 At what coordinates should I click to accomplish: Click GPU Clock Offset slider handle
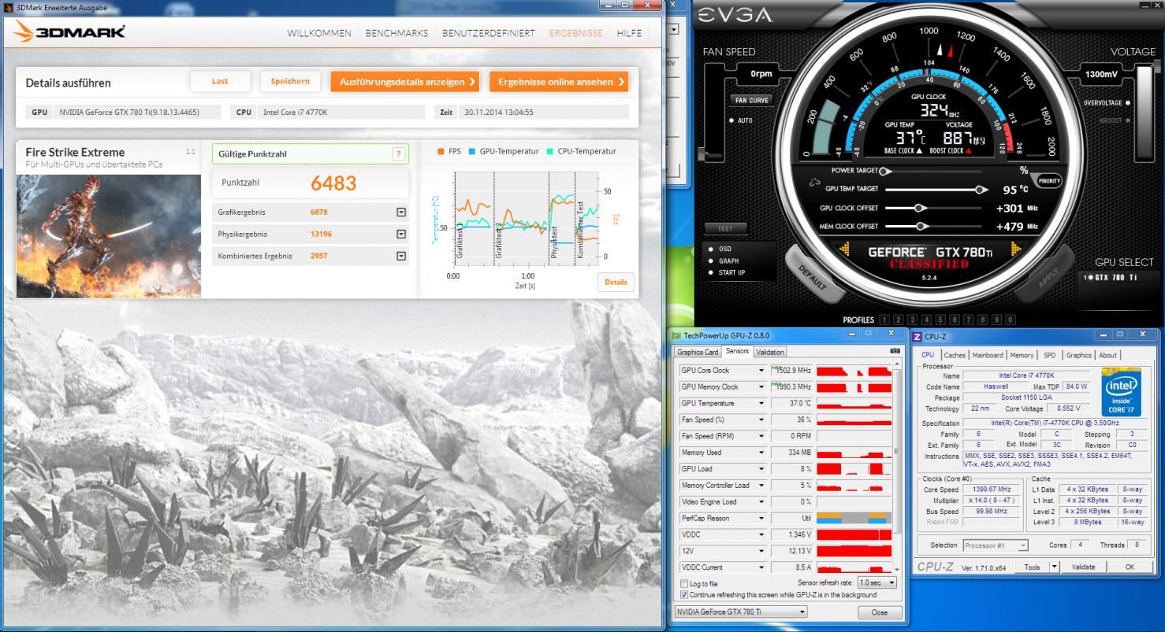click(x=919, y=208)
